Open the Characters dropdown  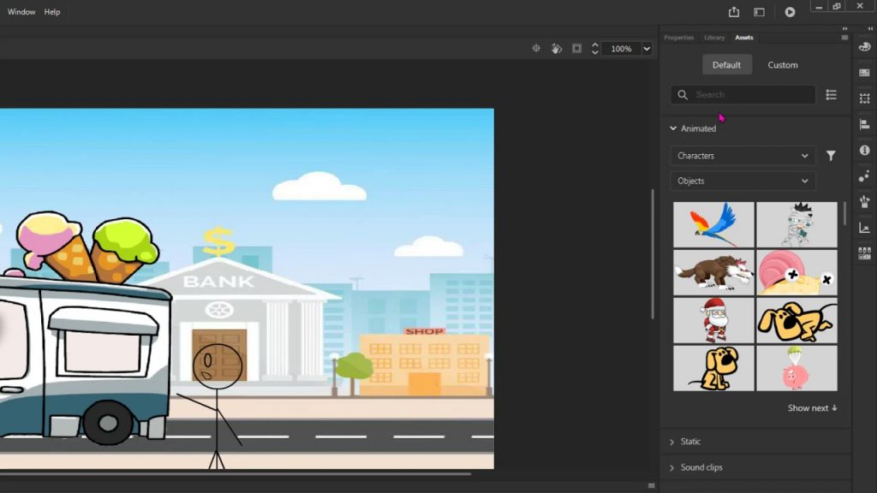click(x=742, y=156)
